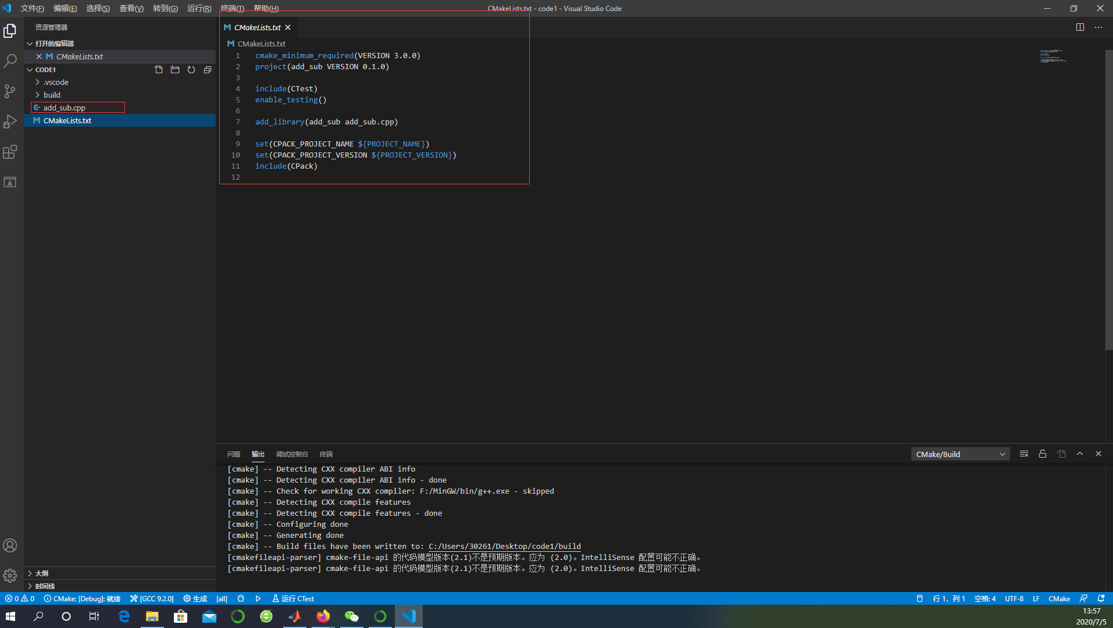
Task: Select CMakeLists.txt in the explorer tree
Action: tap(120, 120)
